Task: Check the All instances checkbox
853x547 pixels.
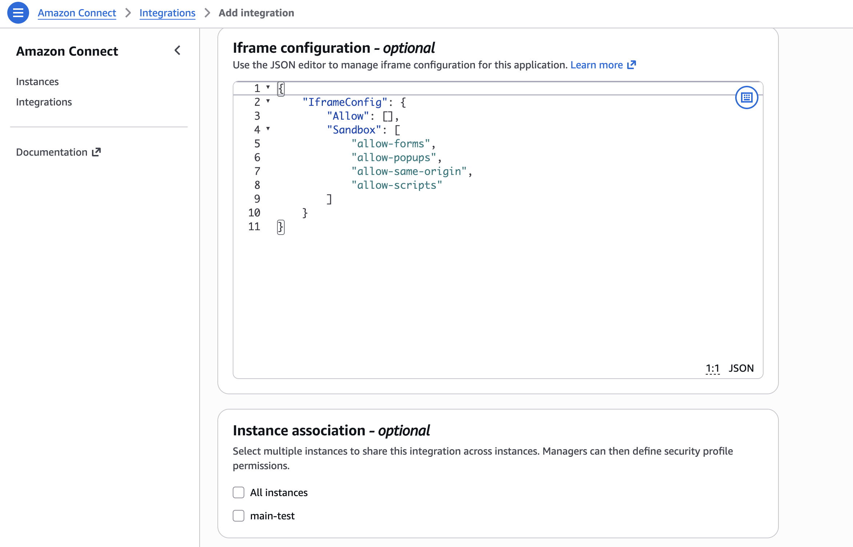Action: tap(238, 492)
